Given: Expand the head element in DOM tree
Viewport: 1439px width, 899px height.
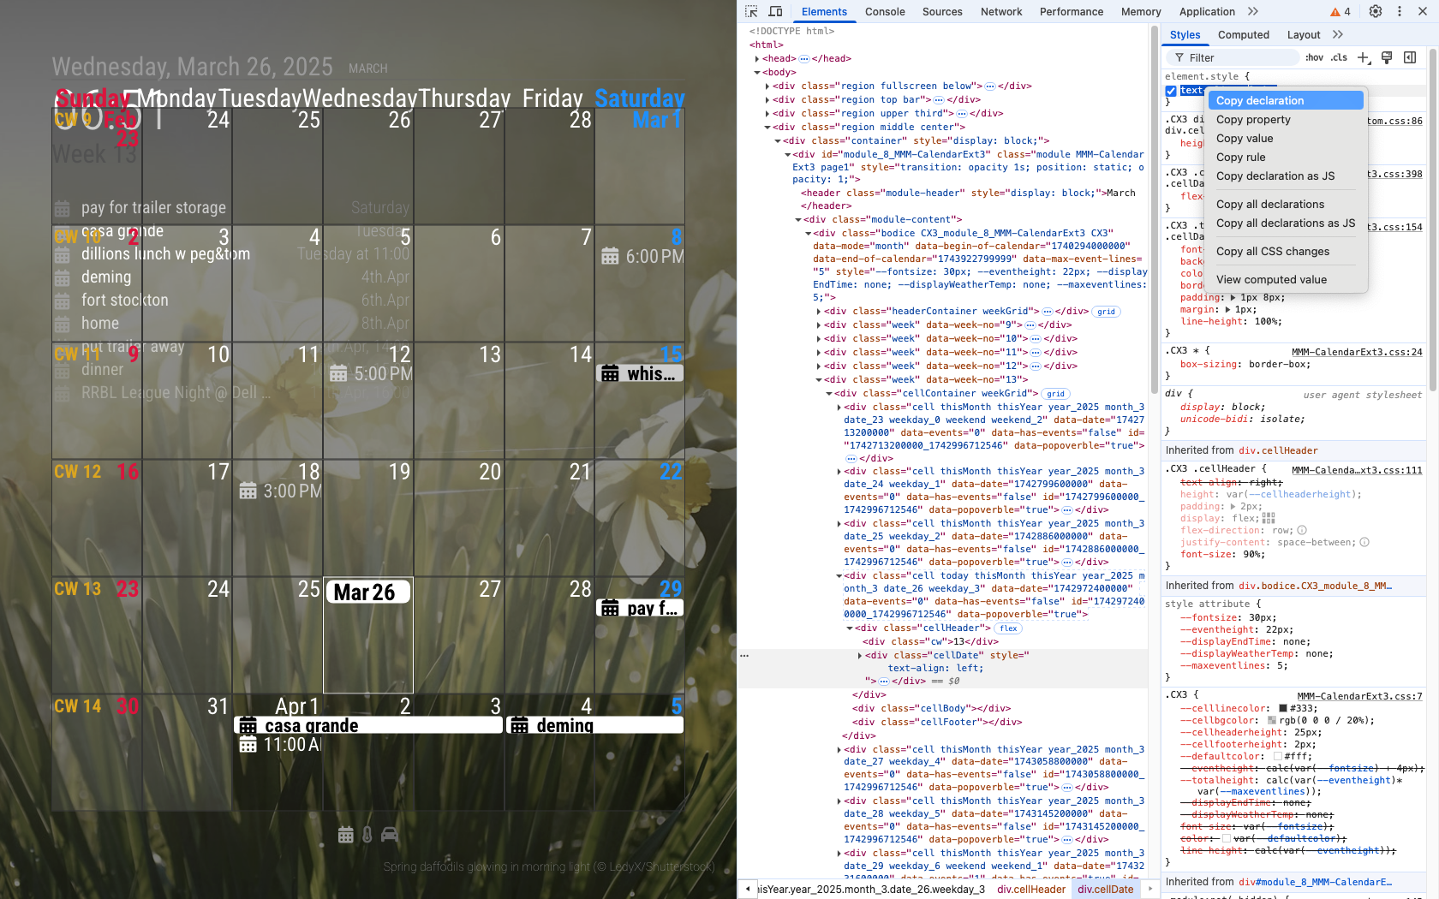Looking at the screenshot, I should pos(757,59).
